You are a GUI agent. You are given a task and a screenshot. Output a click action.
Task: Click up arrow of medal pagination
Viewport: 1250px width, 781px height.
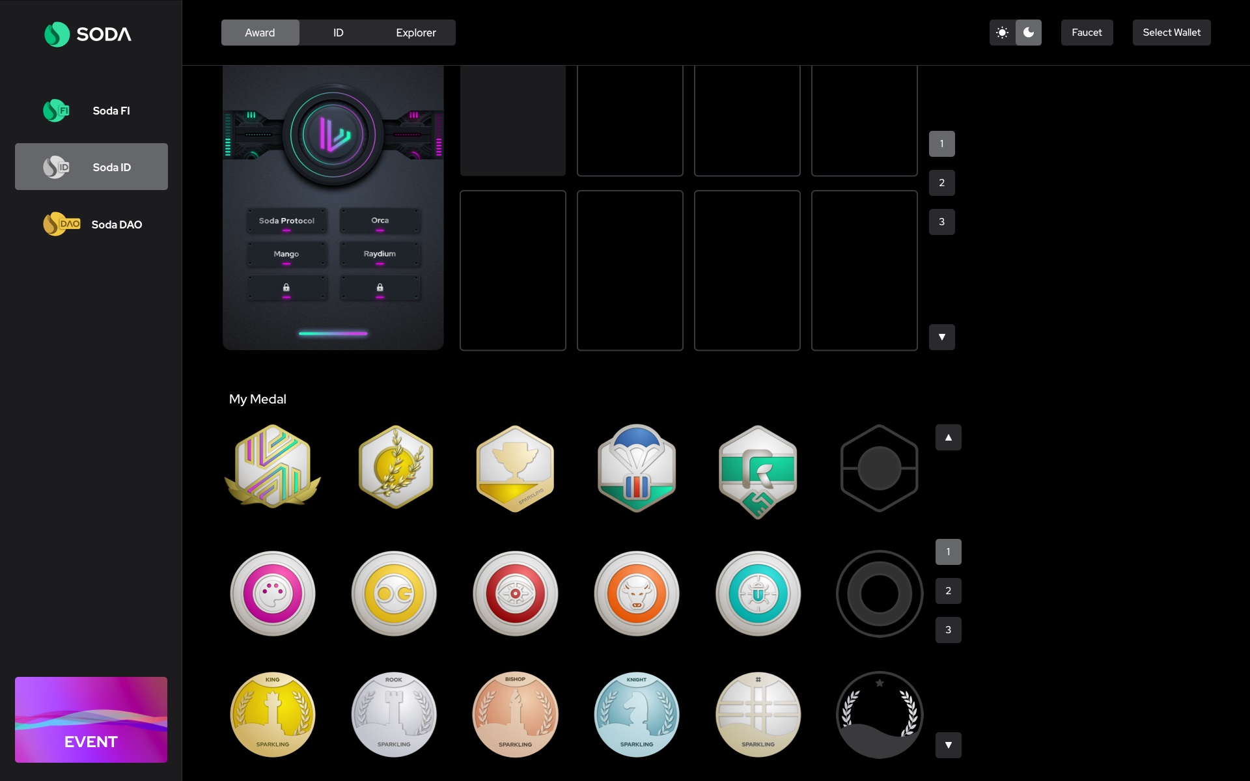click(949, 437)
